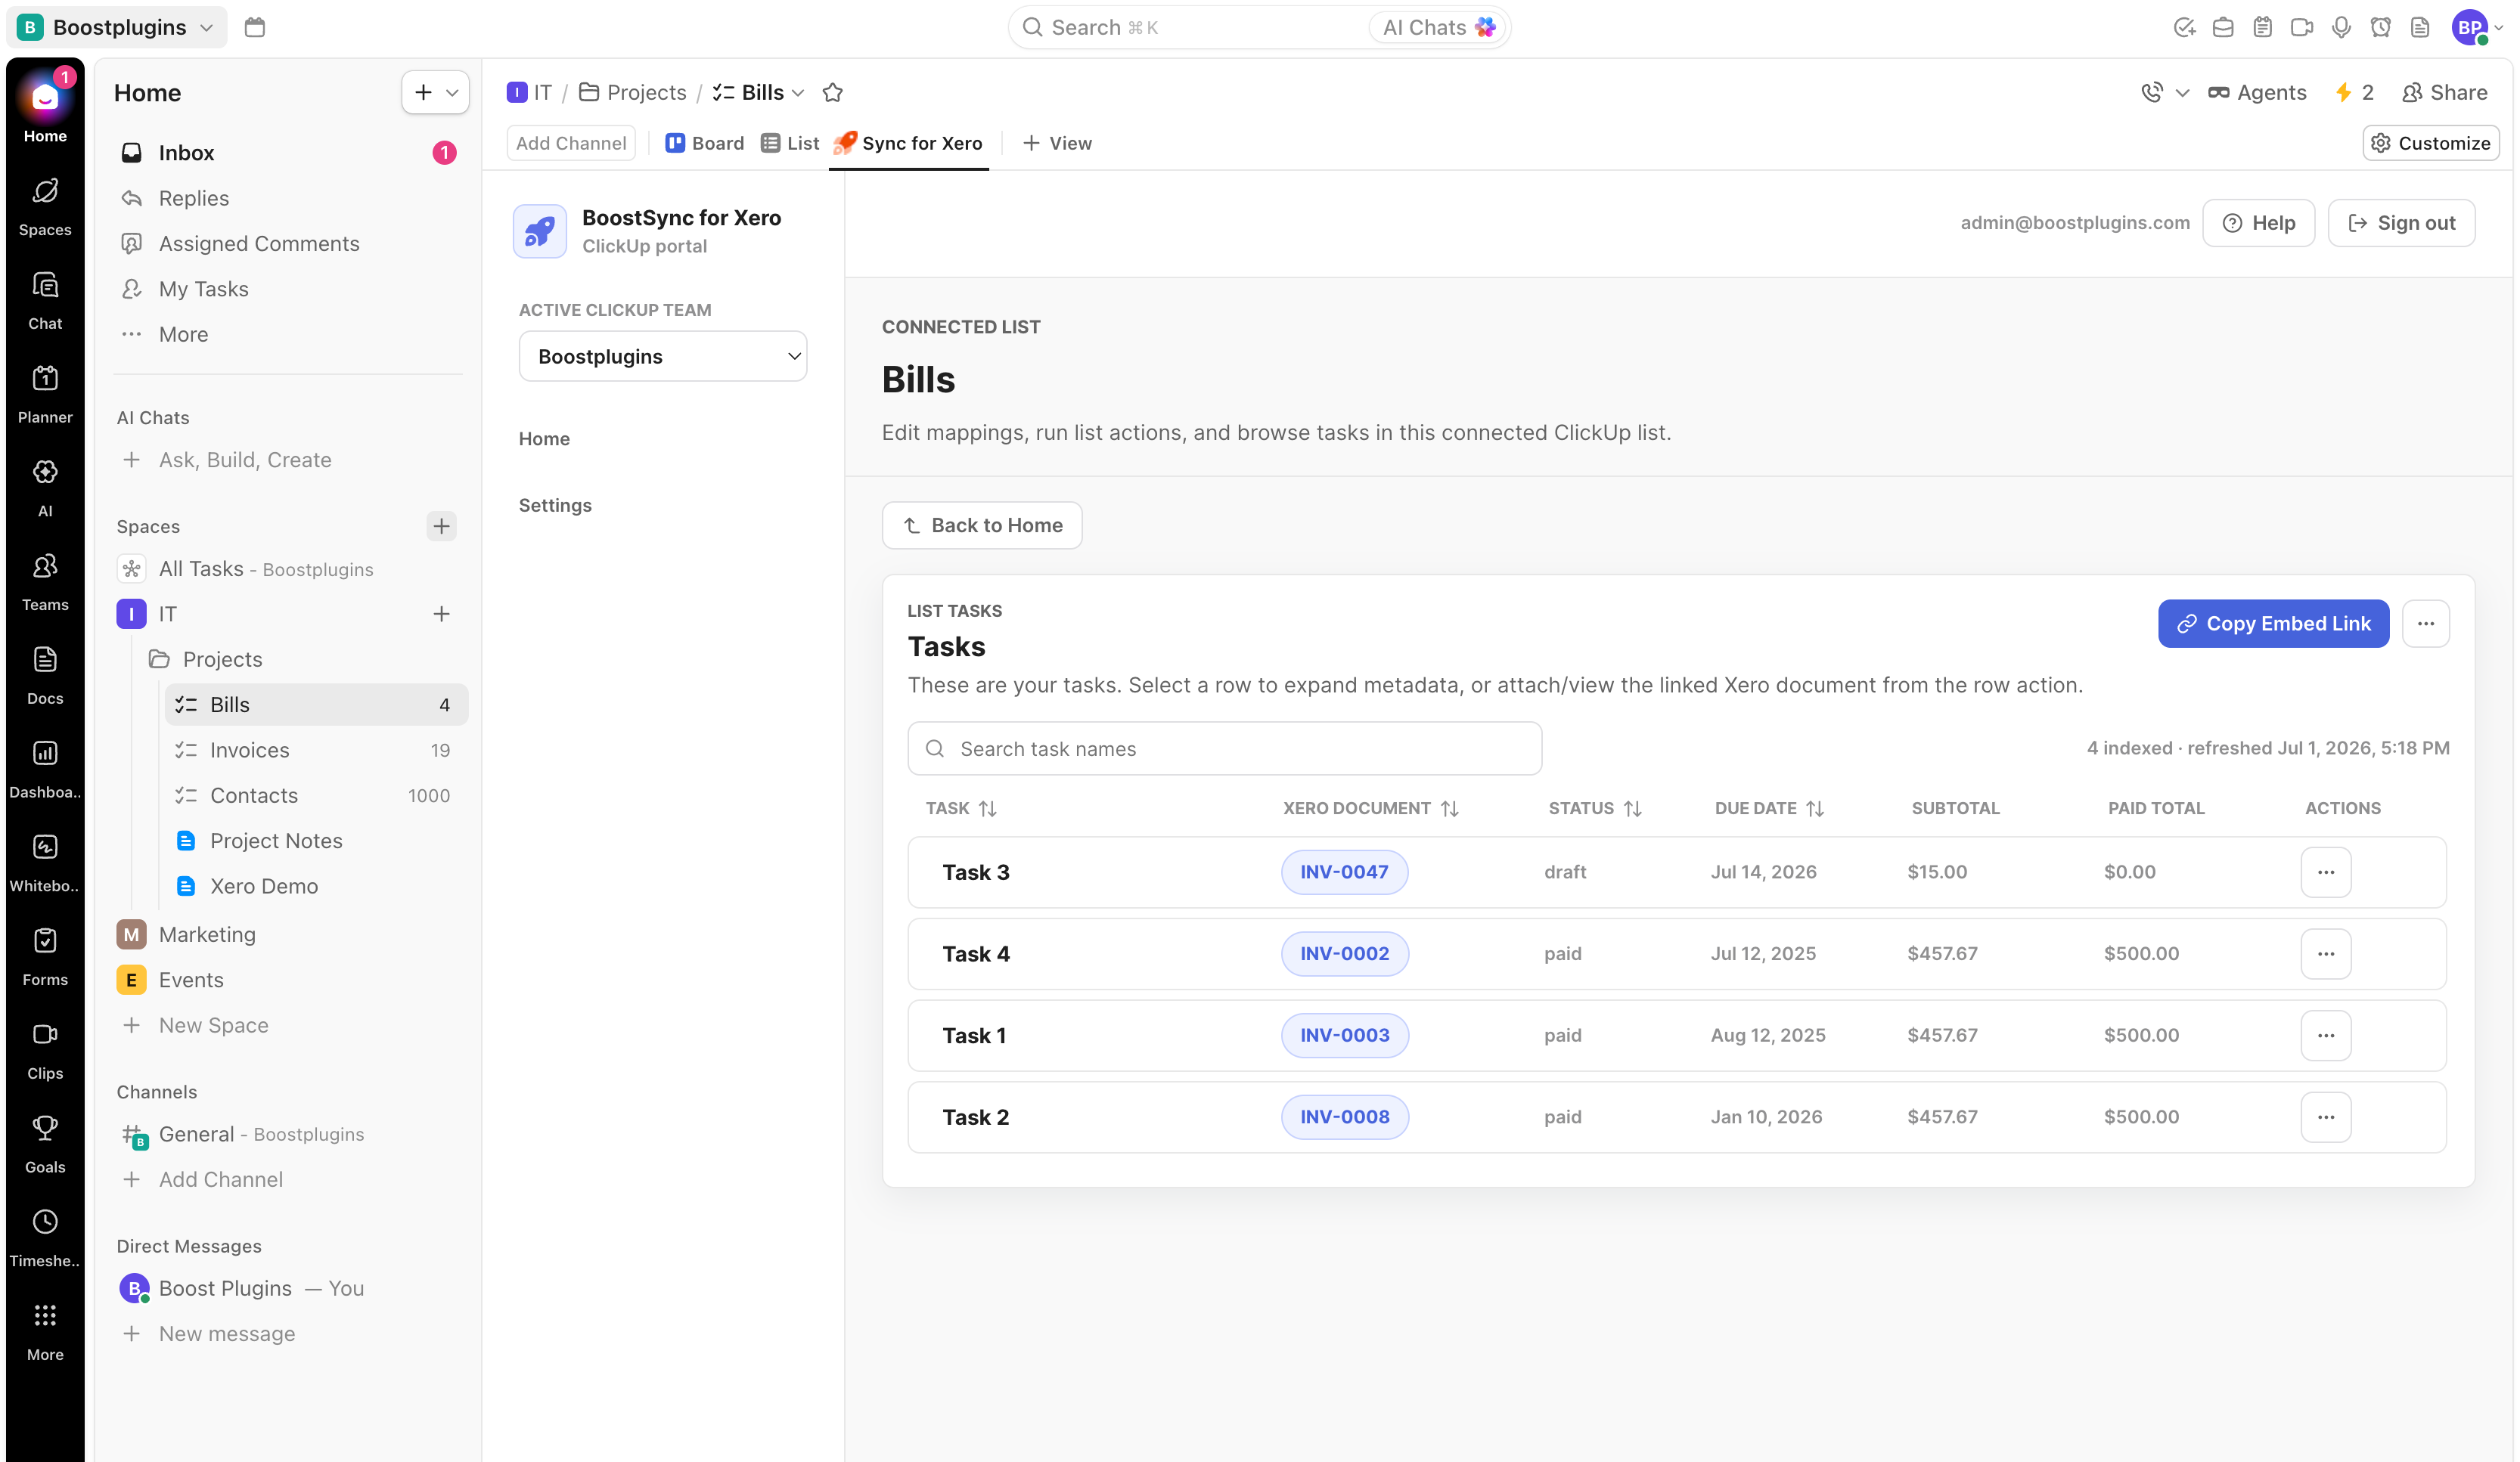Open the Agents button
2520x1462 pixels.
2257,93
